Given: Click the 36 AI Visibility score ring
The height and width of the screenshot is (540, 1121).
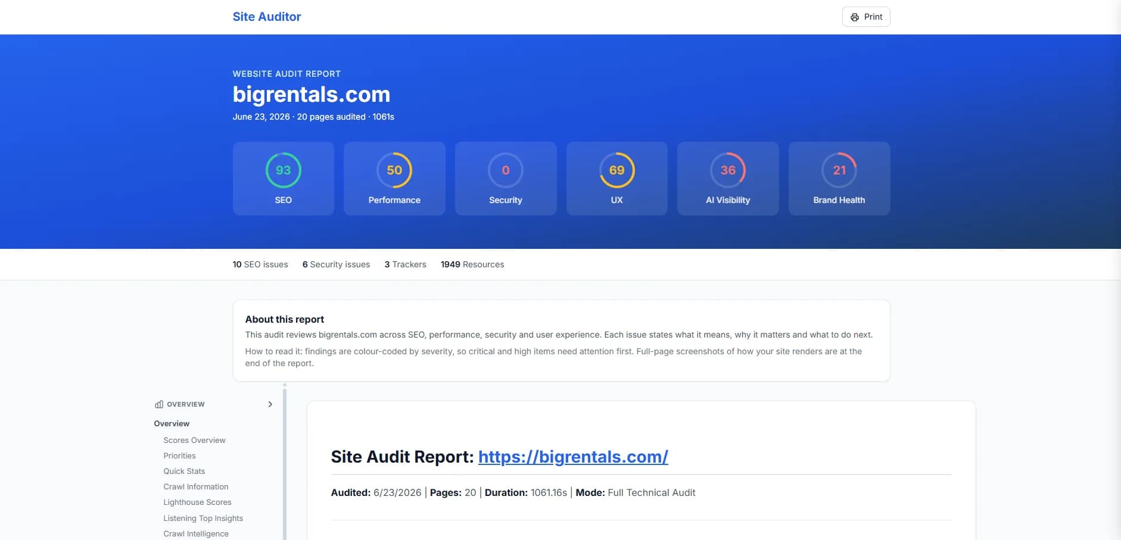Looking at the screenshot, I should 728,170.
